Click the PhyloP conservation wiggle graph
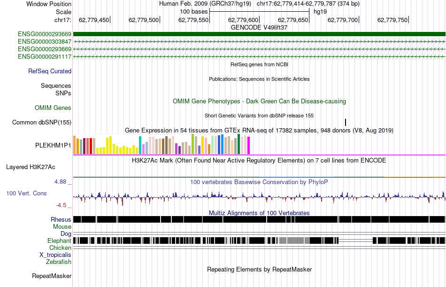 coord(259,197)
